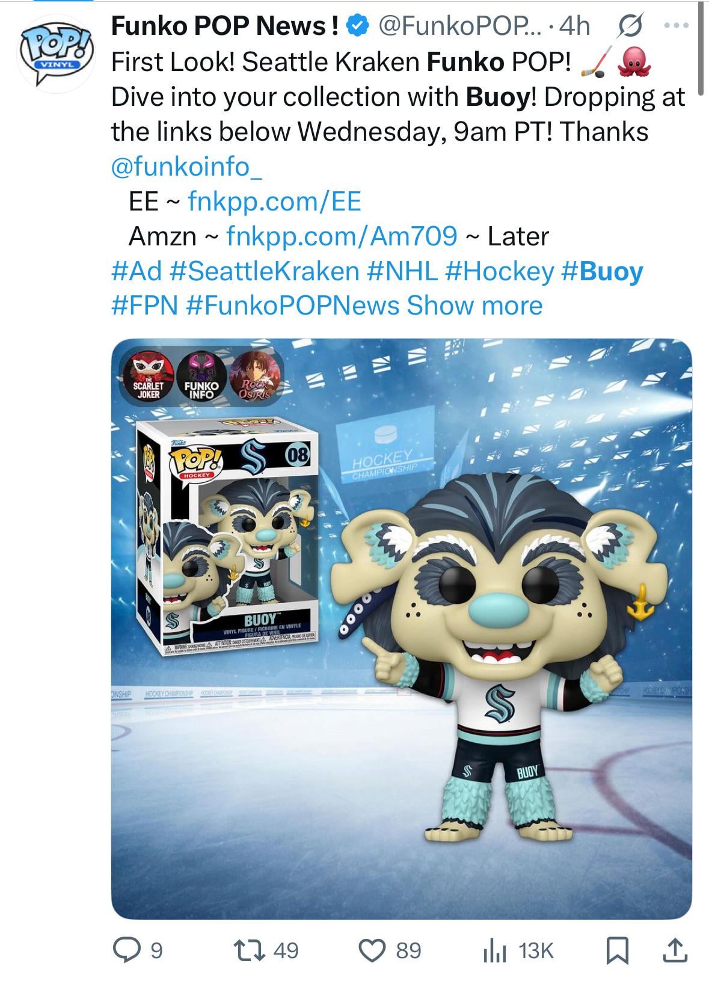This screenshot has width=709, height=990.
Task: Expand post text with Show more
Action: pyautogui.click(x=474, y=306)
